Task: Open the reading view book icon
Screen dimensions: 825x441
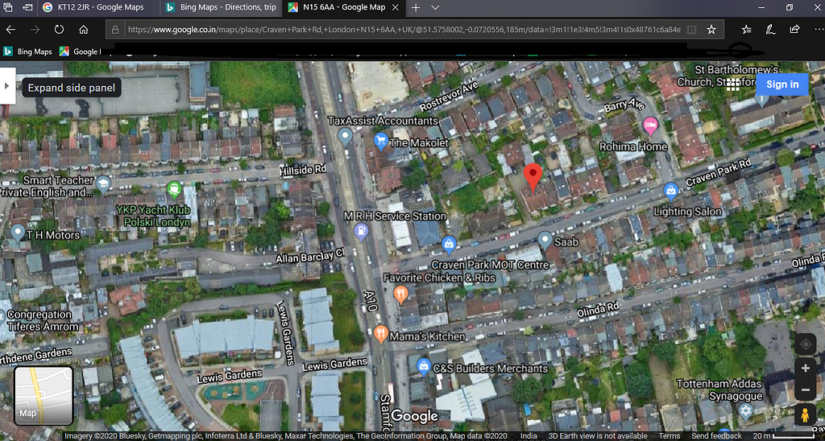Action: [x=692, y=30]
